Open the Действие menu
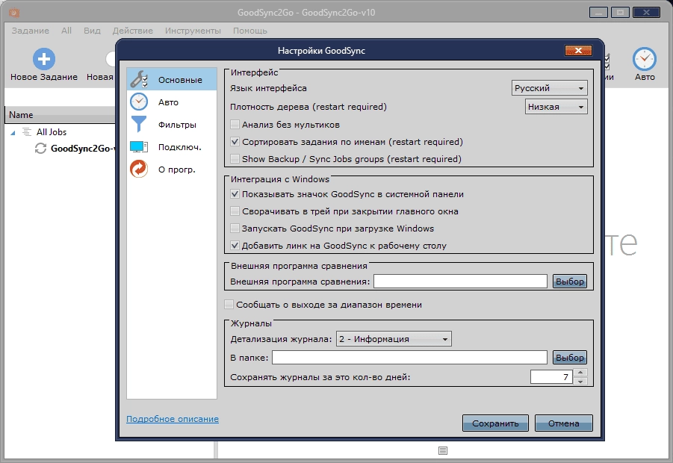This screenshot has width=673, height=463. [133, 31]
